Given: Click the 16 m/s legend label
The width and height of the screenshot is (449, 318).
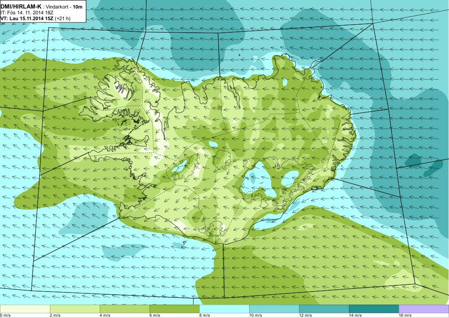Looking at the screenshot, I should (x=405, y=315).
